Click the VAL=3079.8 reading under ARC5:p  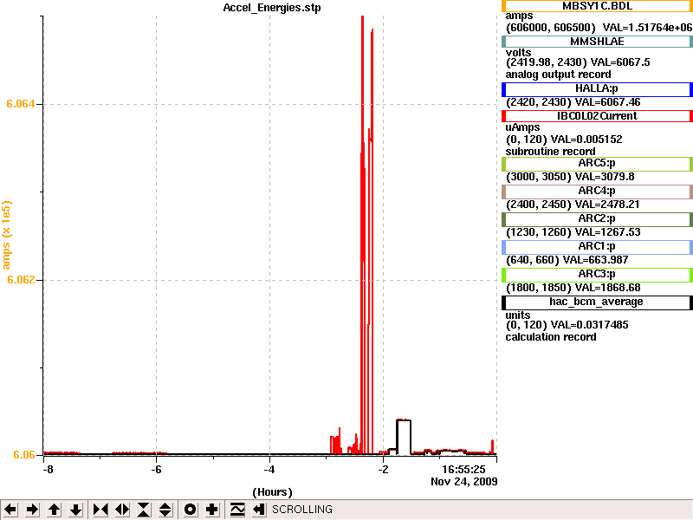[x=603, y=177]
